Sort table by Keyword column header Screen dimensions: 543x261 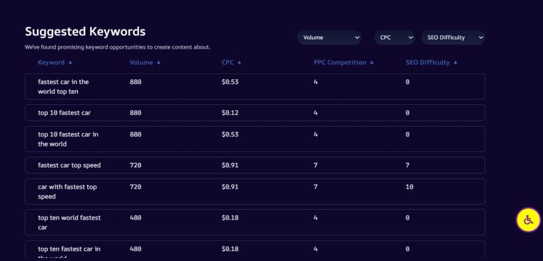coord(51,62)
